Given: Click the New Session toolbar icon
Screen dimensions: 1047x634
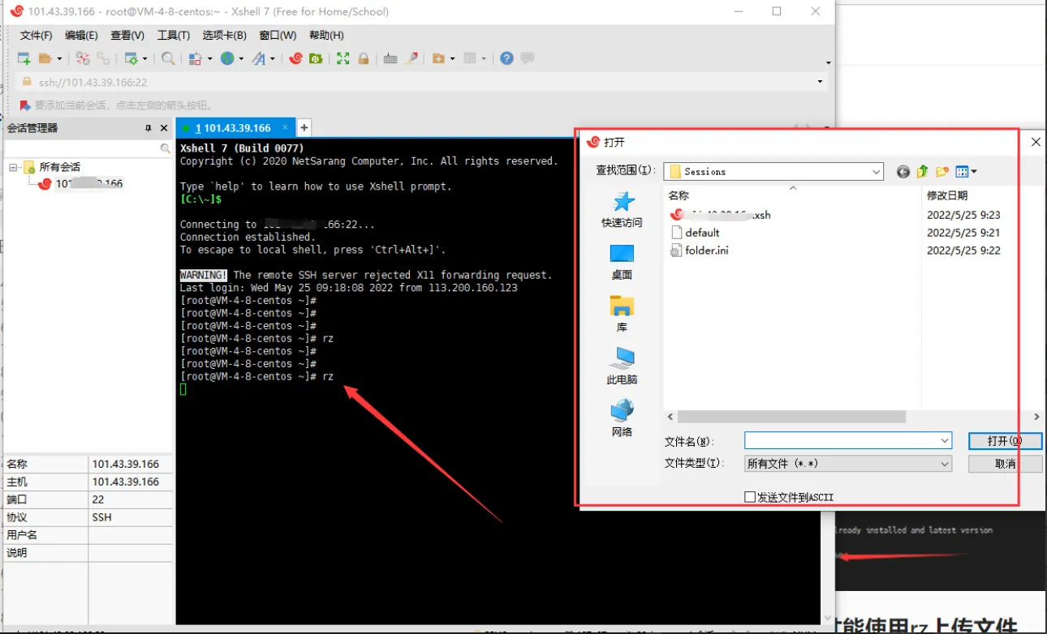Looking at the screenshot, I should 24,58.
